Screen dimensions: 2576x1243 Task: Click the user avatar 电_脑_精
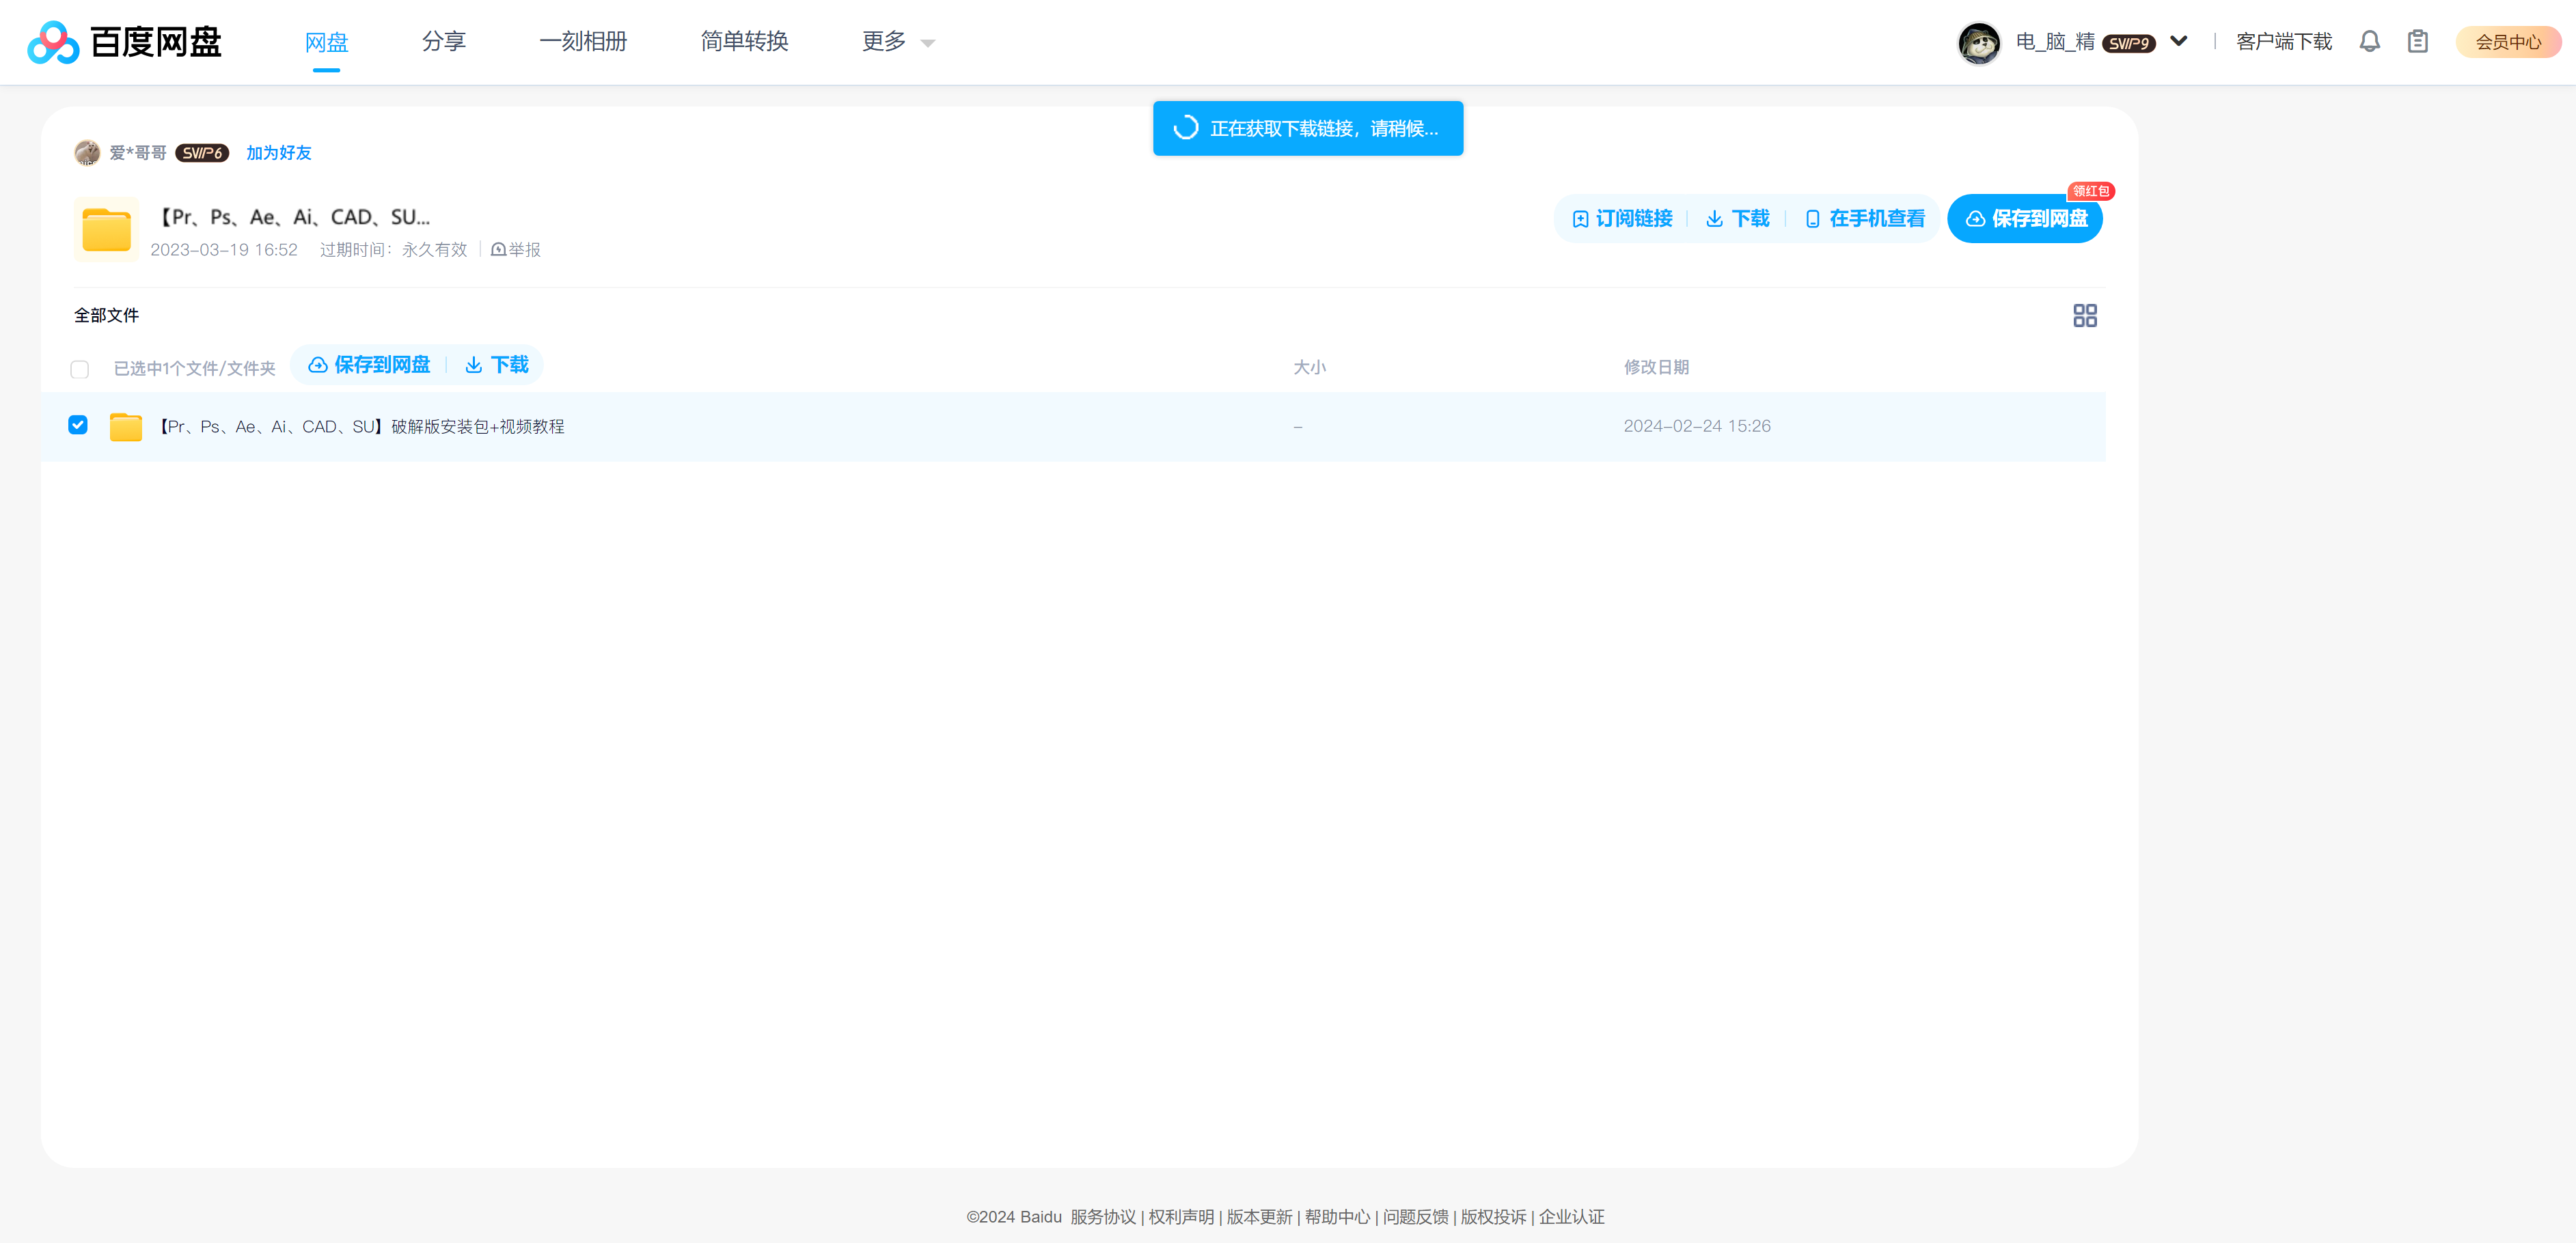click(1978, 42)
